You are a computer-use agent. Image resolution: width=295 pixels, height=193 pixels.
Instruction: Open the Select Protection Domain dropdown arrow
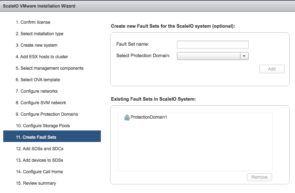[244, 56]
